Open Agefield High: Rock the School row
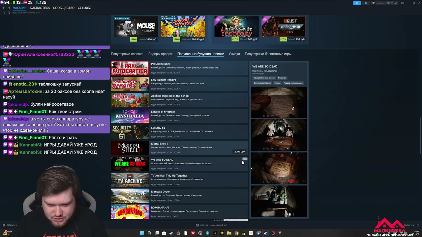The image size is (422, 237). pos(179,100)
